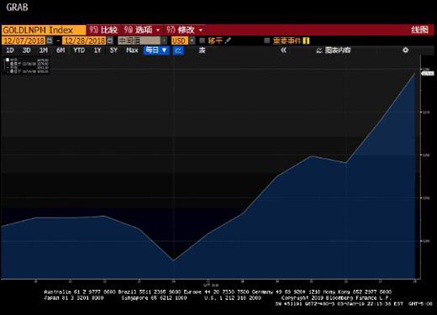Click the blue line-chart type icon

tap(178, 50)
